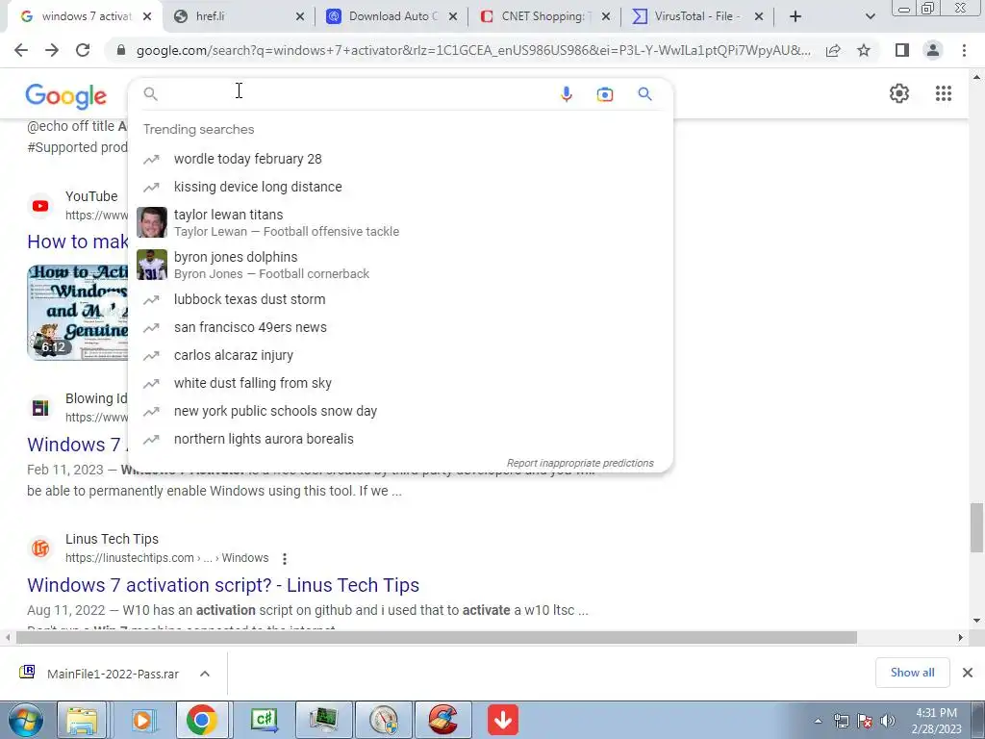Open Chrome's three-dot menu
Image resolution: width=985 pixels, height=739 pixels.
pyautogui.click(x=964, y=50)
